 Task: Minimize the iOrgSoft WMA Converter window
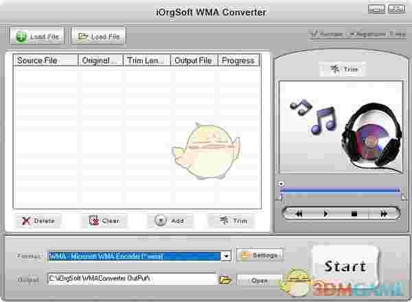[376, 9]
